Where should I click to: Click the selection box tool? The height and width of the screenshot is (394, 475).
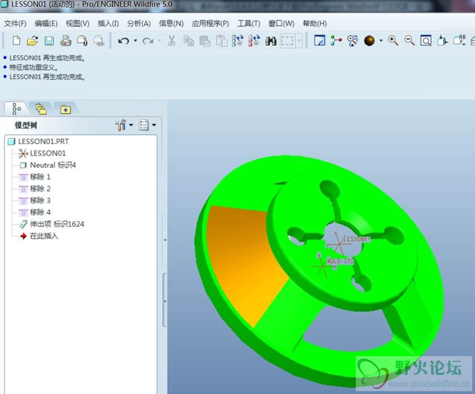pyautogui.click(x=287, y=41)
